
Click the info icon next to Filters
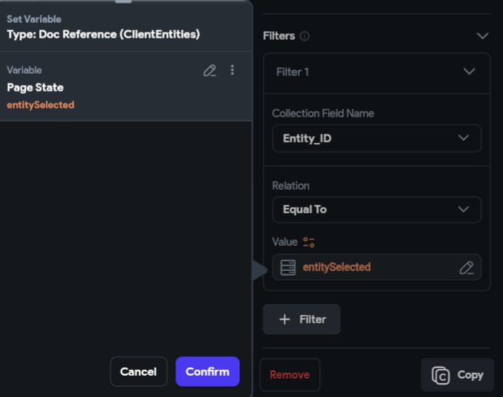click(304, 36)
